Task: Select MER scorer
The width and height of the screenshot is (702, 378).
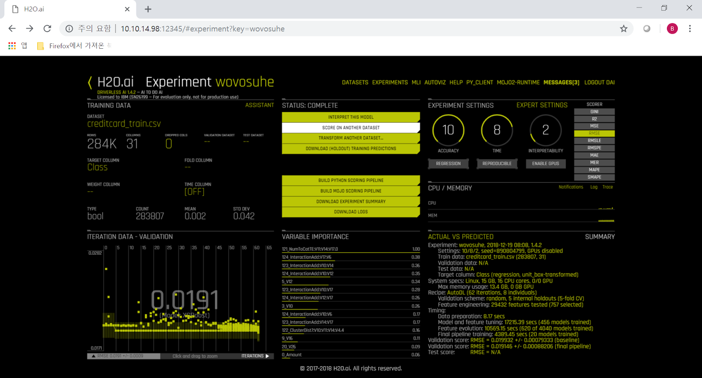Action: point(595,163)
